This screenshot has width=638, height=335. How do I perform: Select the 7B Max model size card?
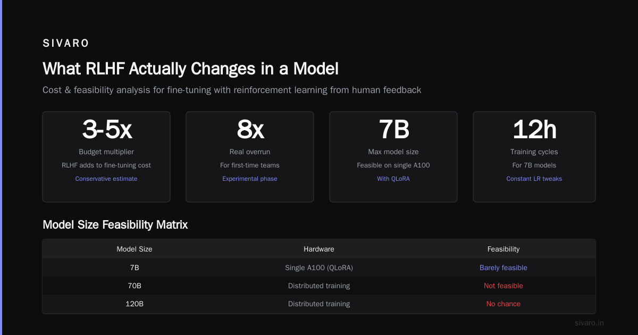click(393, 157)
